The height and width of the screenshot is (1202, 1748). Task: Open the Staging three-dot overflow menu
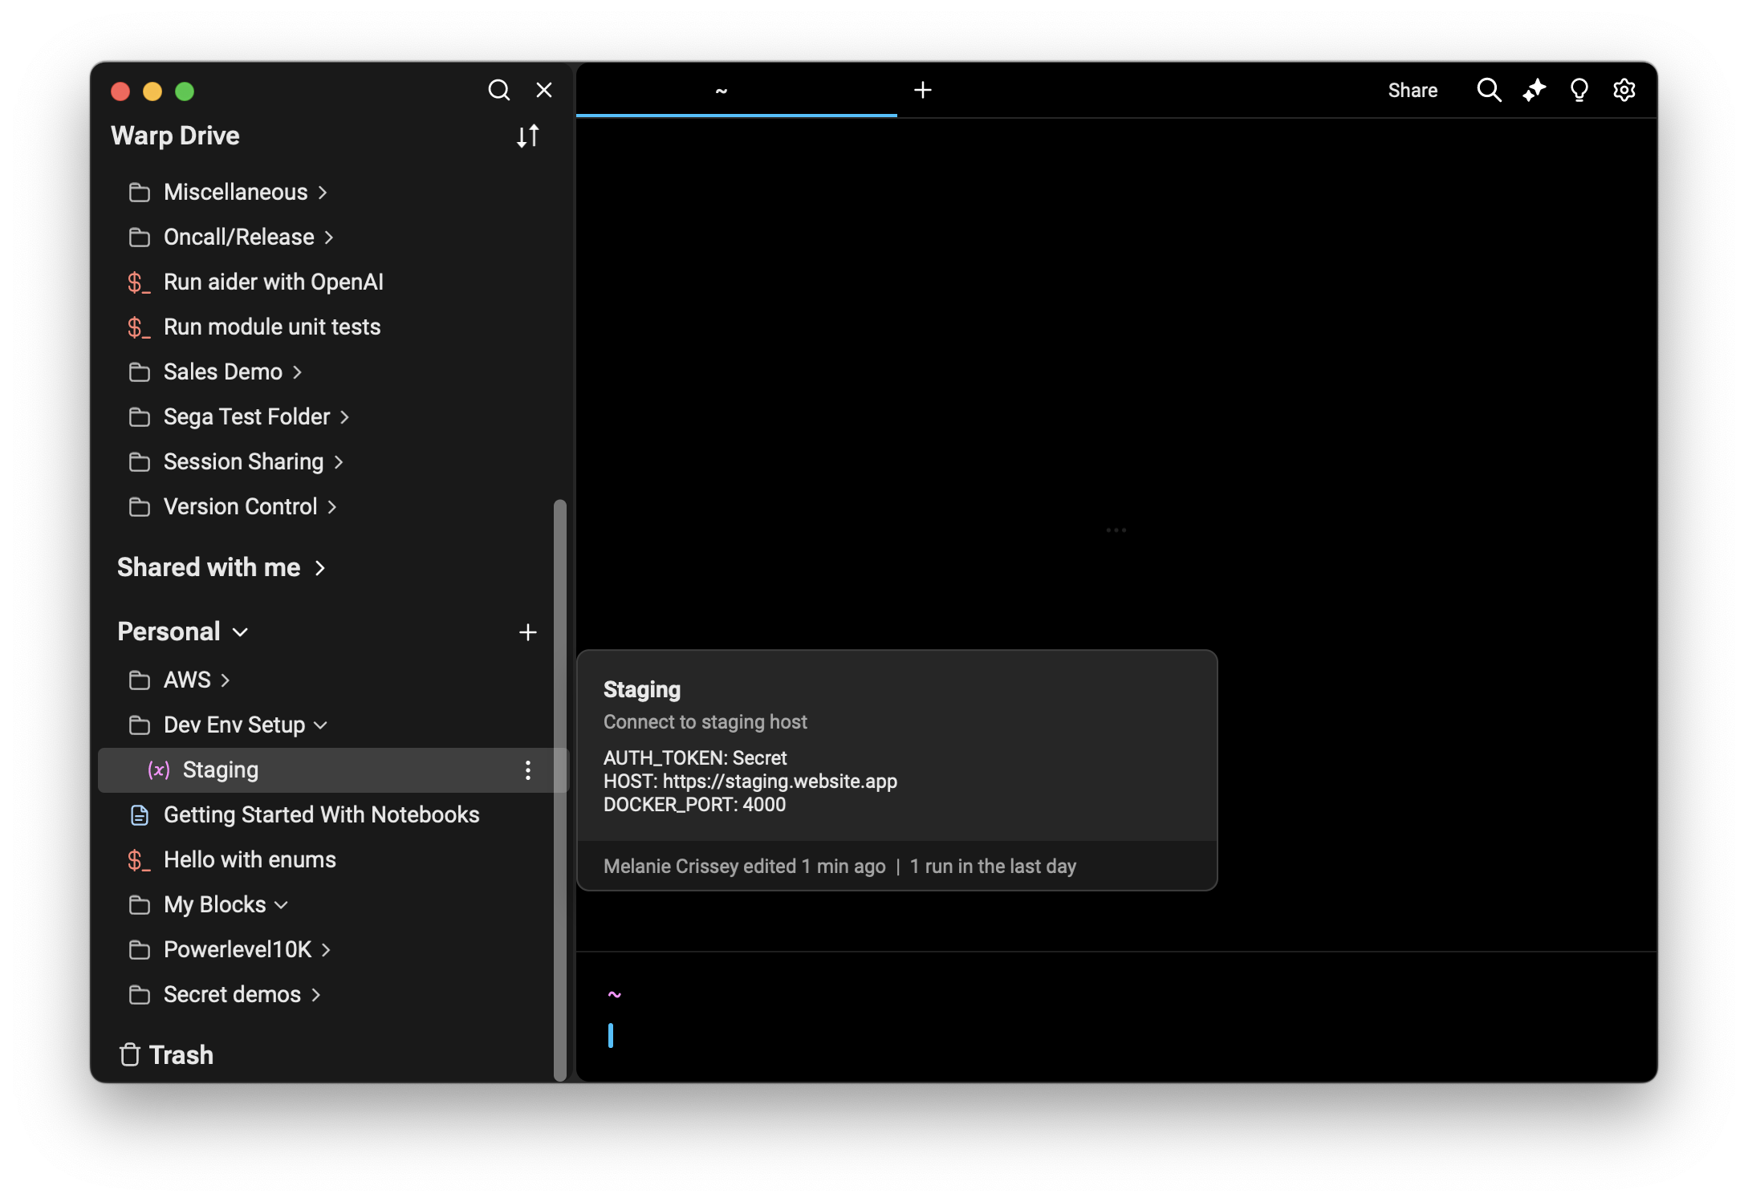527,770
